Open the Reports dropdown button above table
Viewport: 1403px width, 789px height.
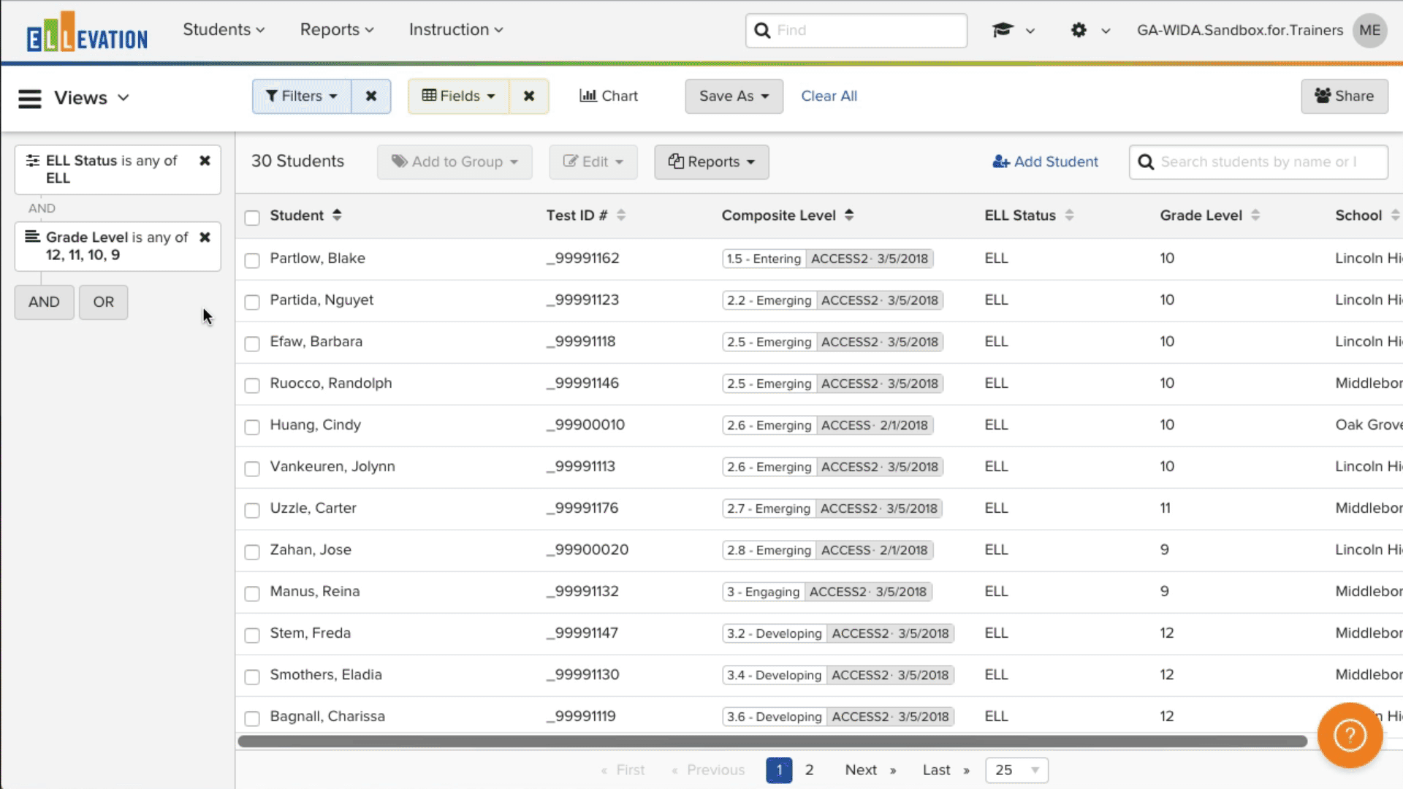pyautogui.click(x=712, y=162)
